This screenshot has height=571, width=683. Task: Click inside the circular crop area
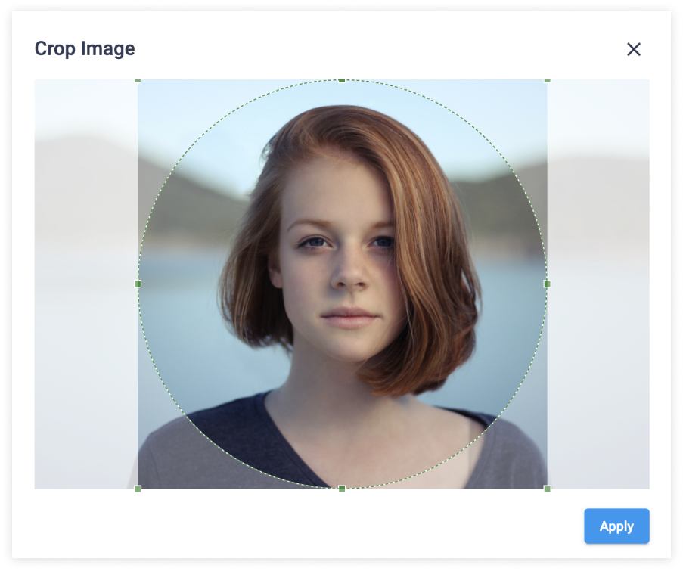pos(342,284)
